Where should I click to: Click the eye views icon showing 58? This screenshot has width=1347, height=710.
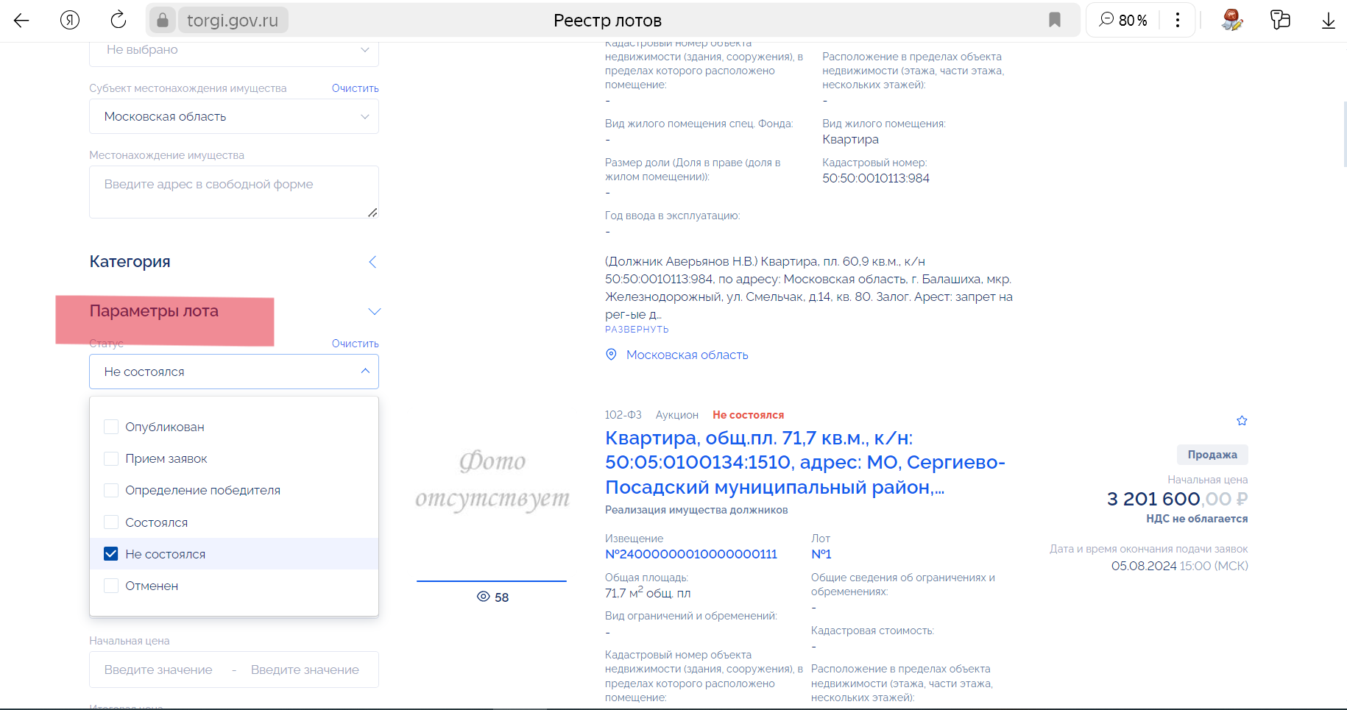coord(484,597)
